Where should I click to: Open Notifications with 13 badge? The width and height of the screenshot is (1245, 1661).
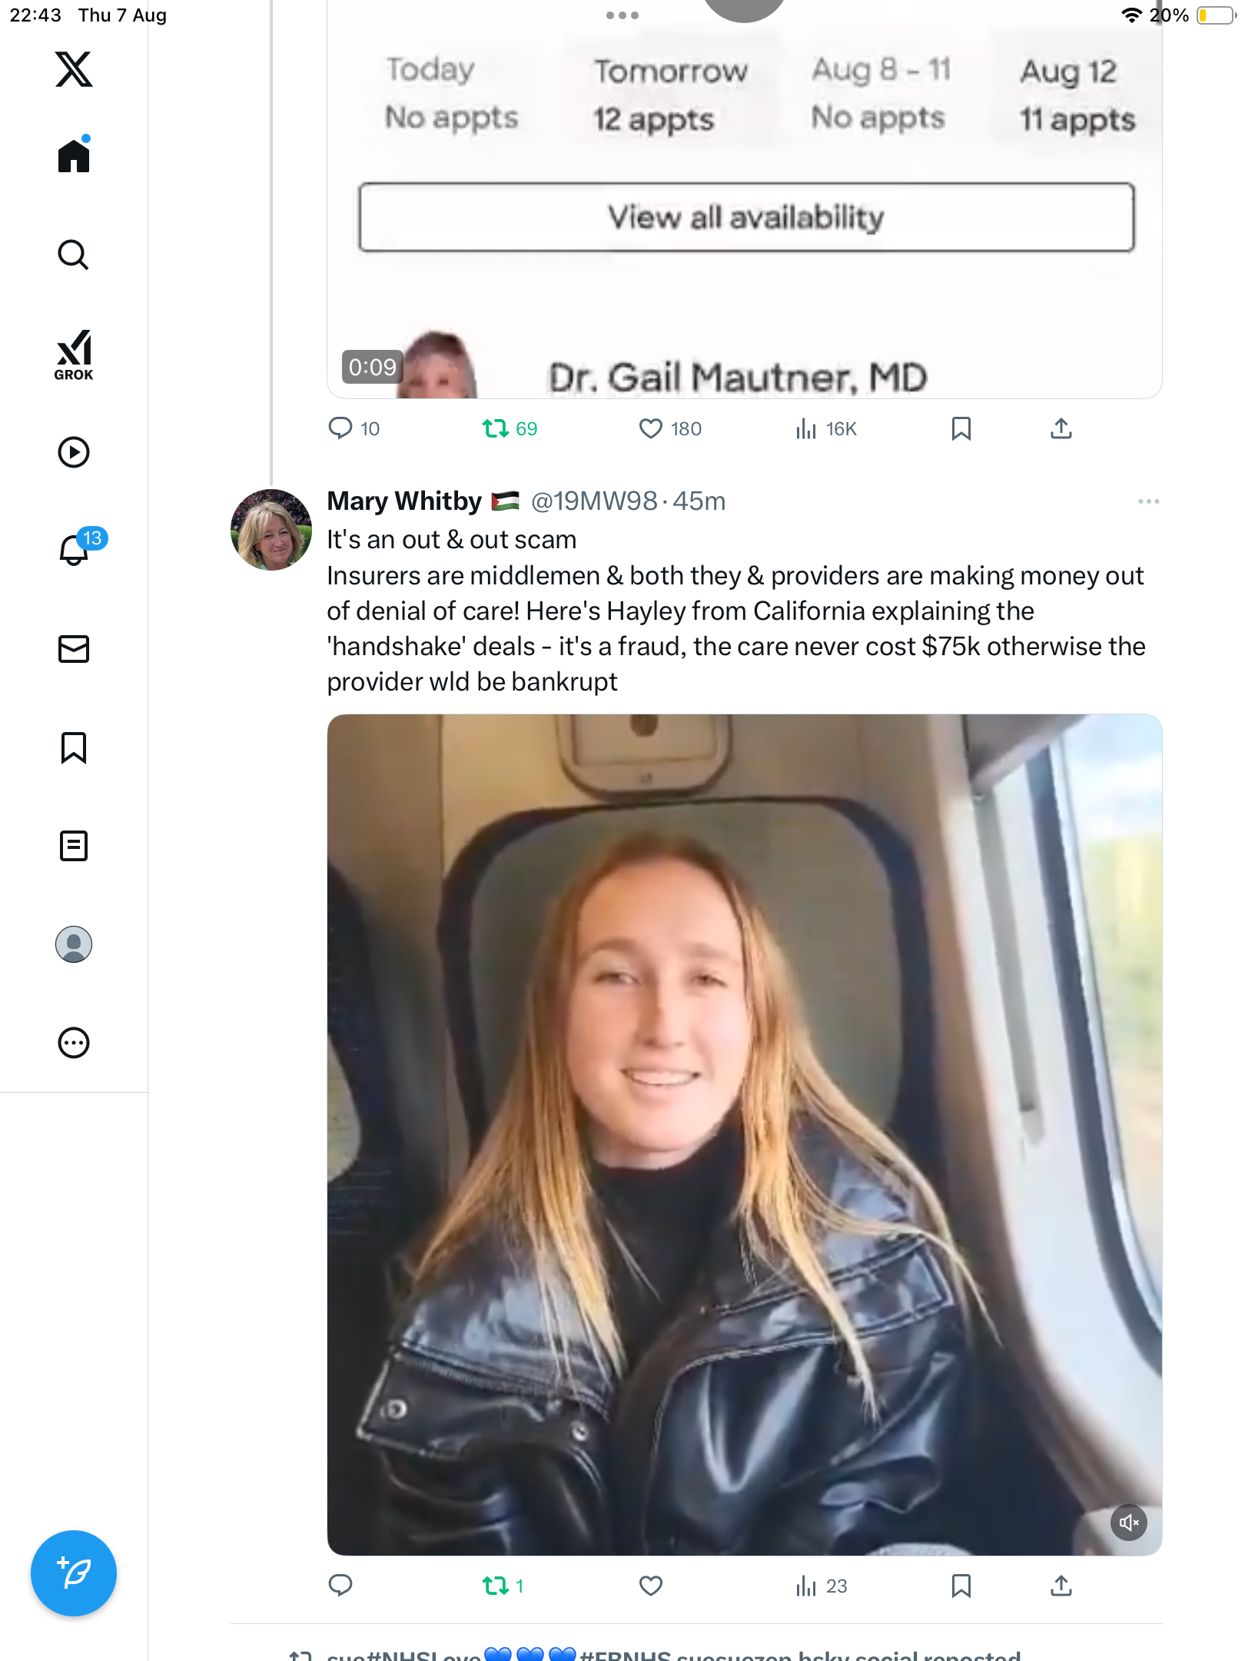click(x=74, y=550)
